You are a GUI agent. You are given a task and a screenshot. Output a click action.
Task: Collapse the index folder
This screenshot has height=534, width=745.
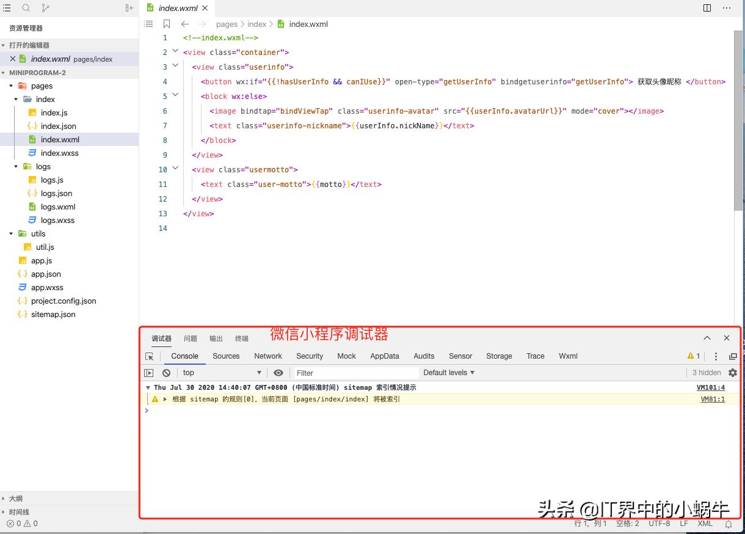point(16,99)
